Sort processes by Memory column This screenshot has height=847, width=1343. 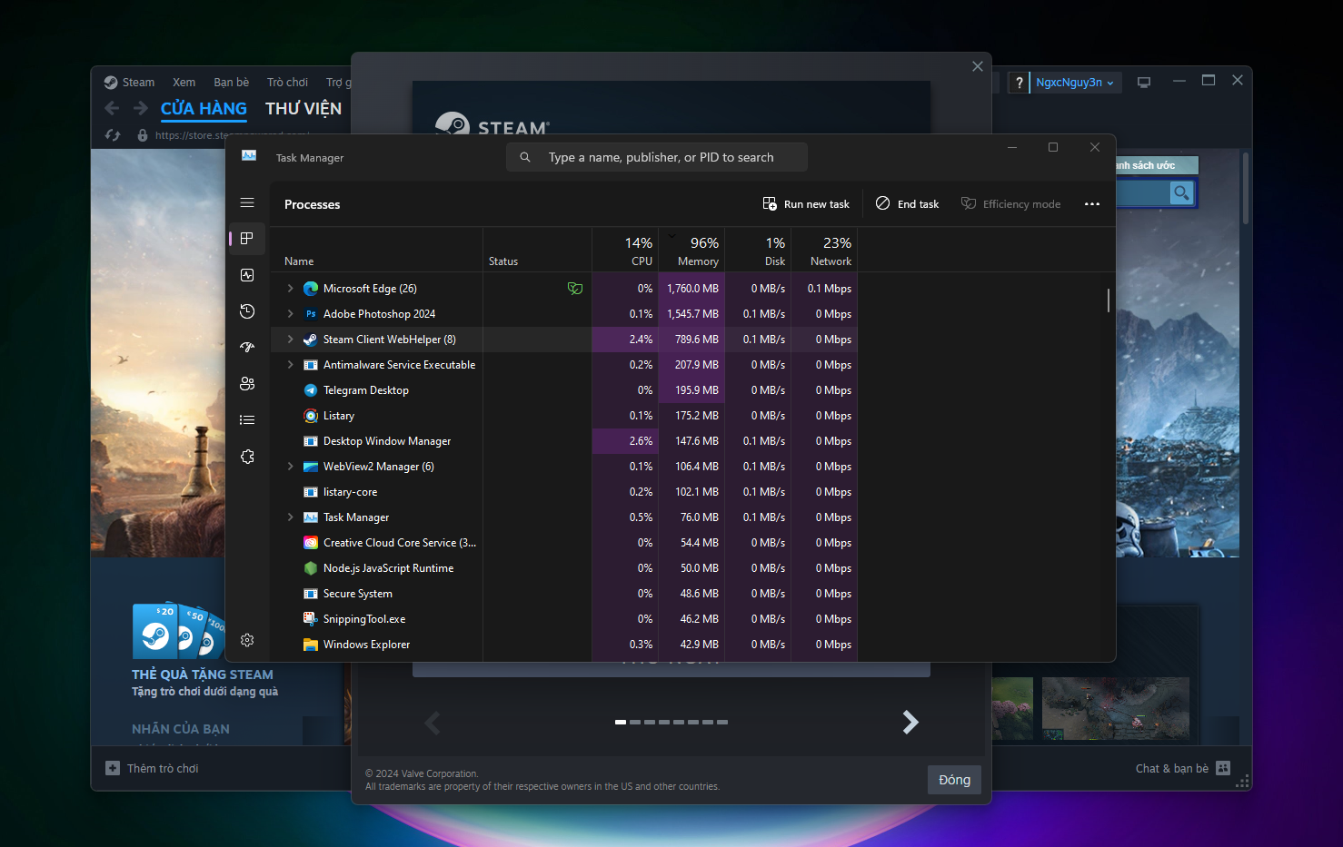[691, 251]
